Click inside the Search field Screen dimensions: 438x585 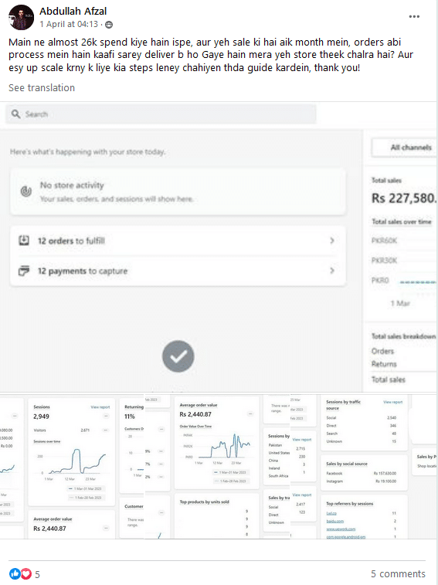coord(161,114)
